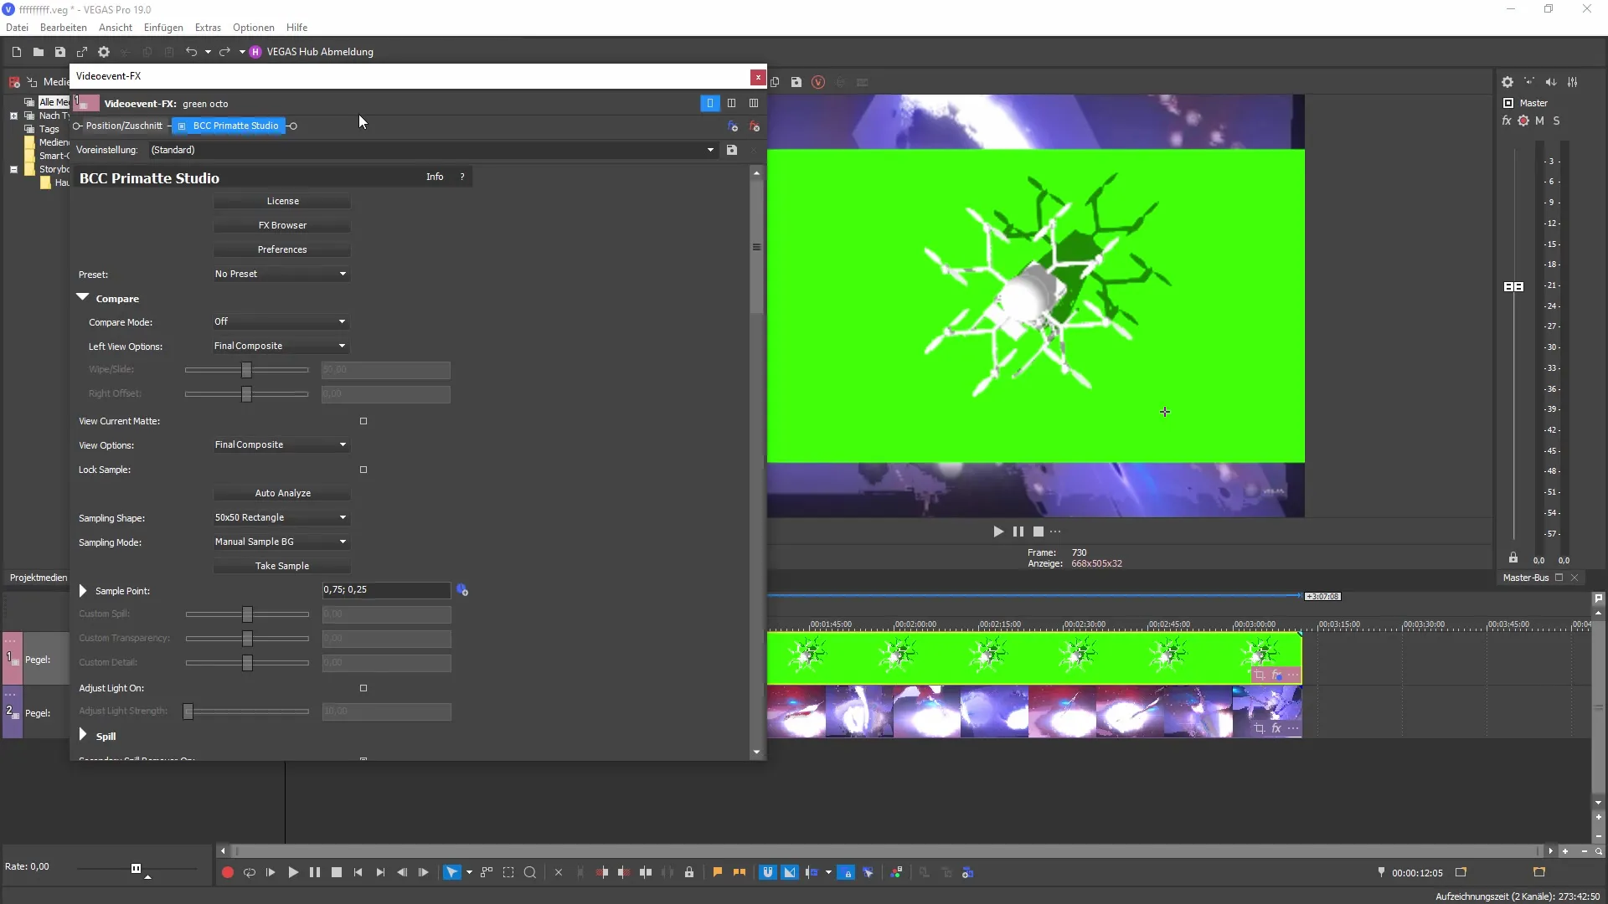The height and width of the screenshot is (904, 1608).
Task: Save preview snapshot to file
Action: (796, 82)
